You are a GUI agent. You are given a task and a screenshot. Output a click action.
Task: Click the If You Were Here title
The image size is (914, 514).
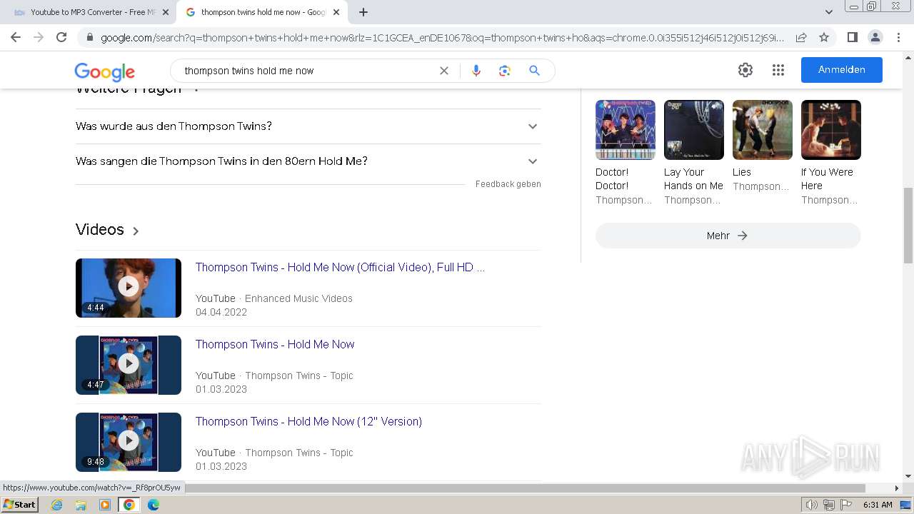pos(827,178)
